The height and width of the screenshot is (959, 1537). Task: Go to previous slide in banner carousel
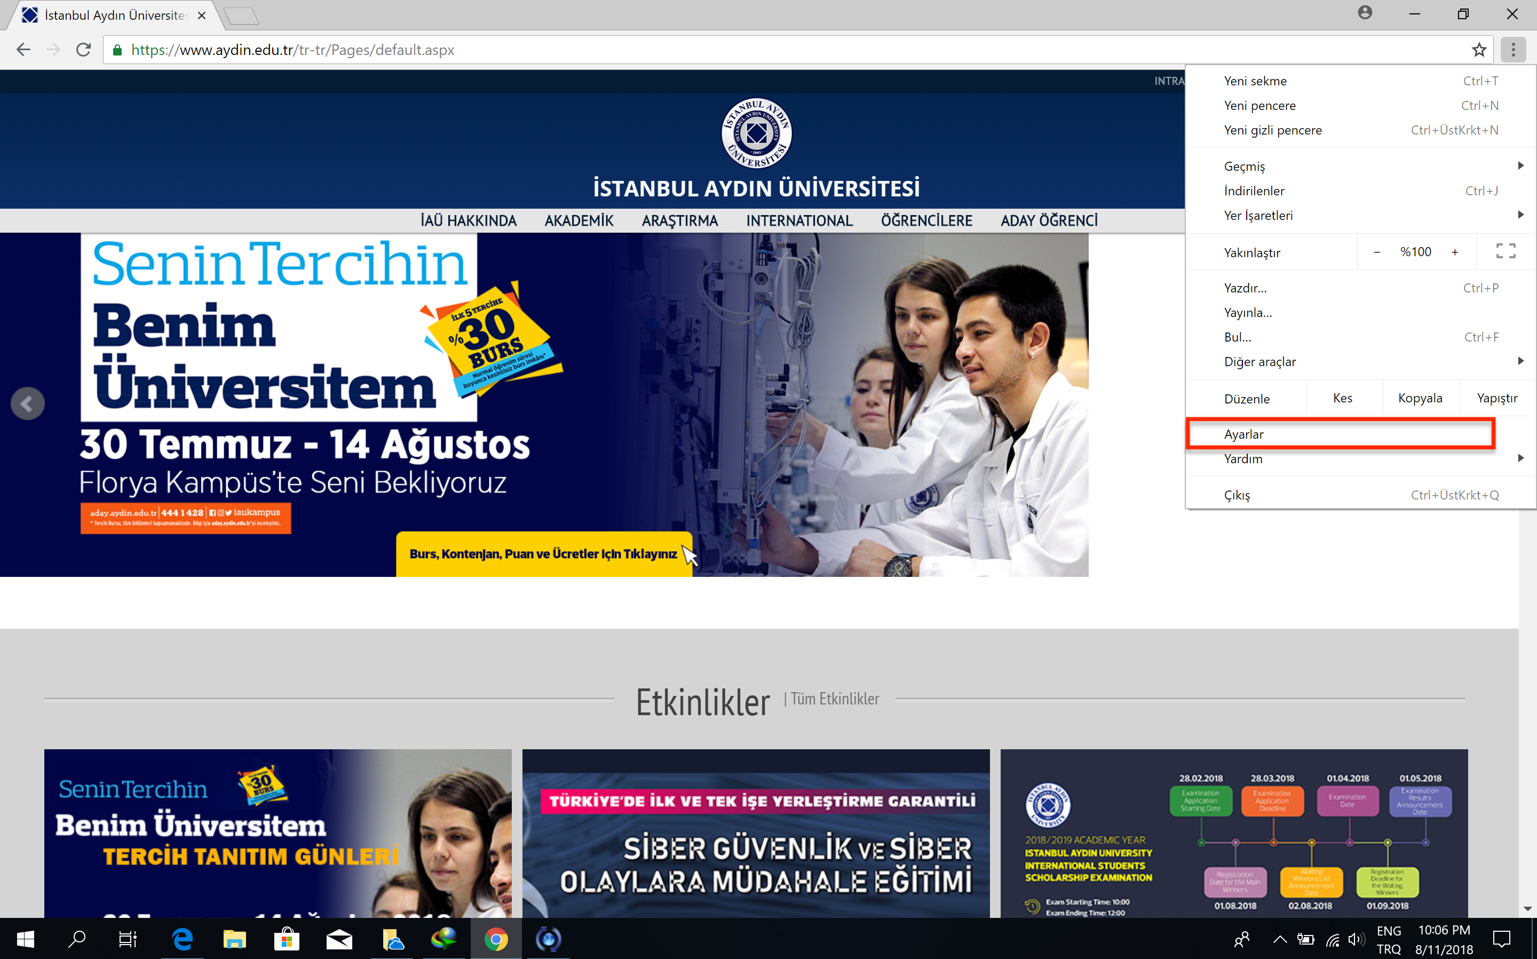click(27, 403)
